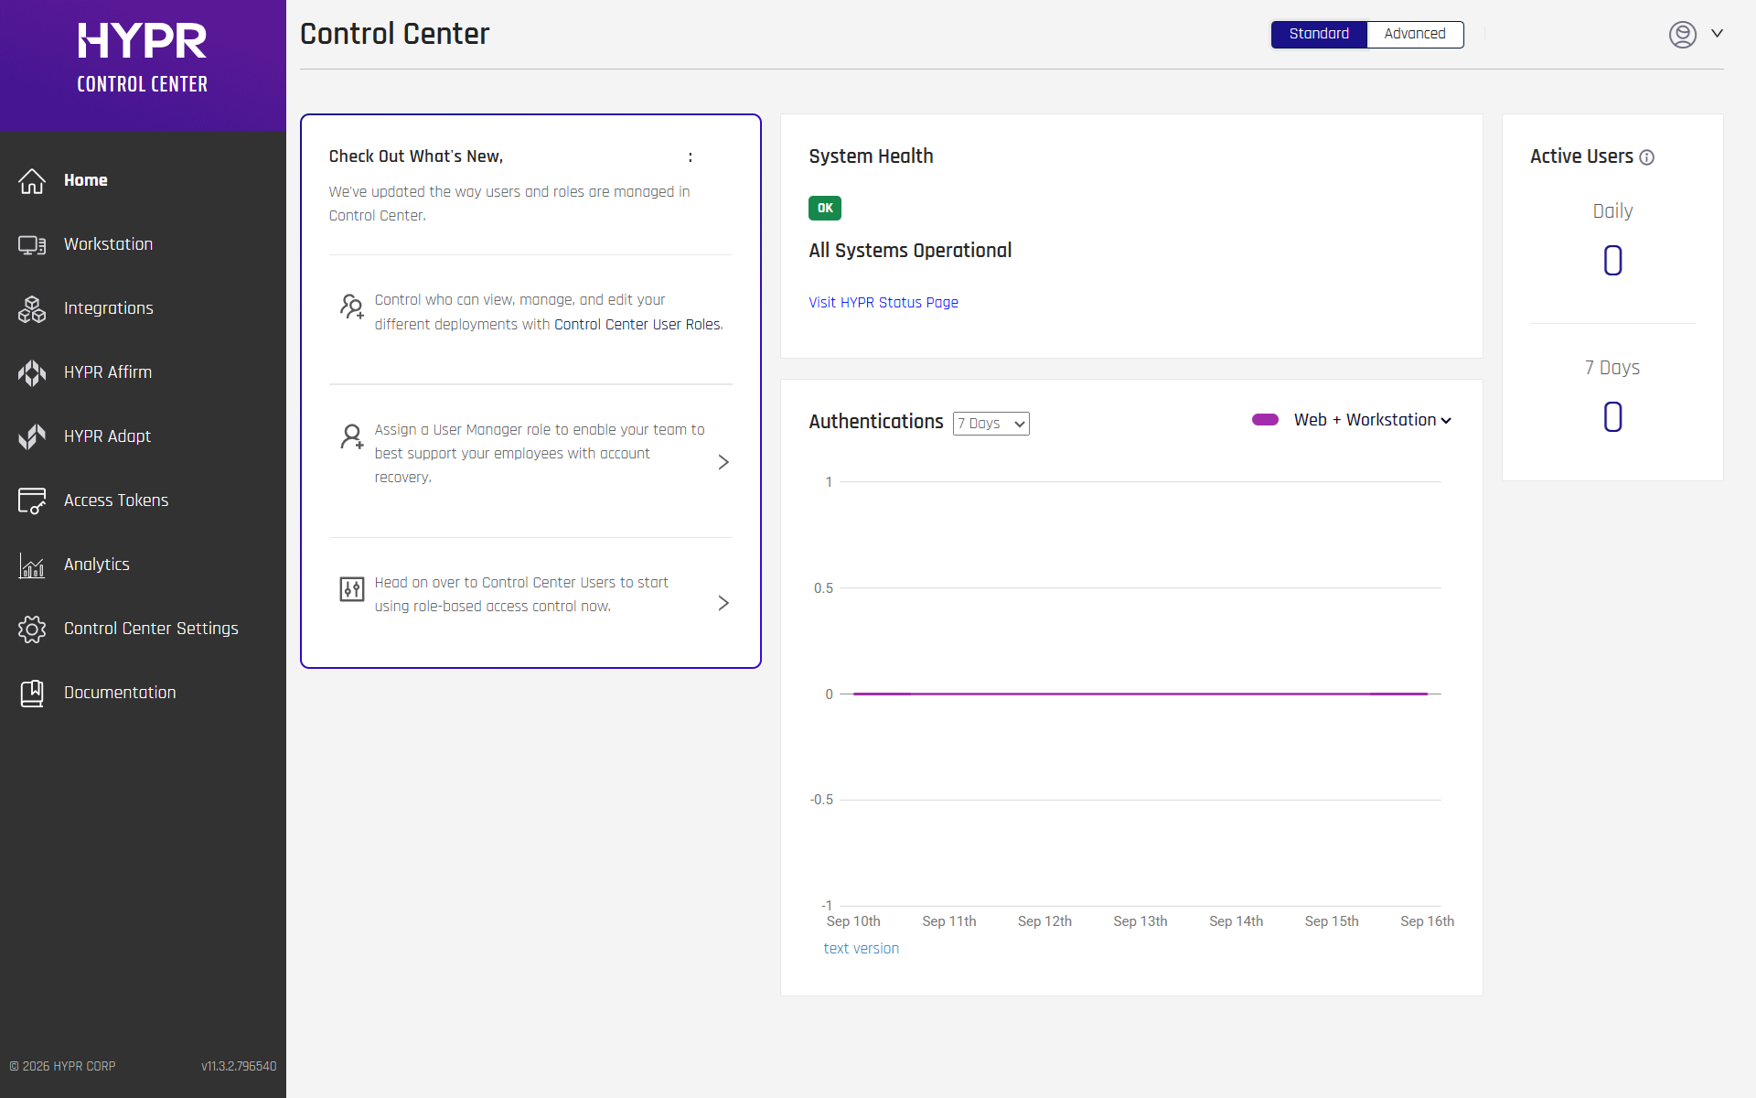Click the Analytics chart icon
The height and width of the screenshot is (1098, 1756).
[x=32, y=565]
